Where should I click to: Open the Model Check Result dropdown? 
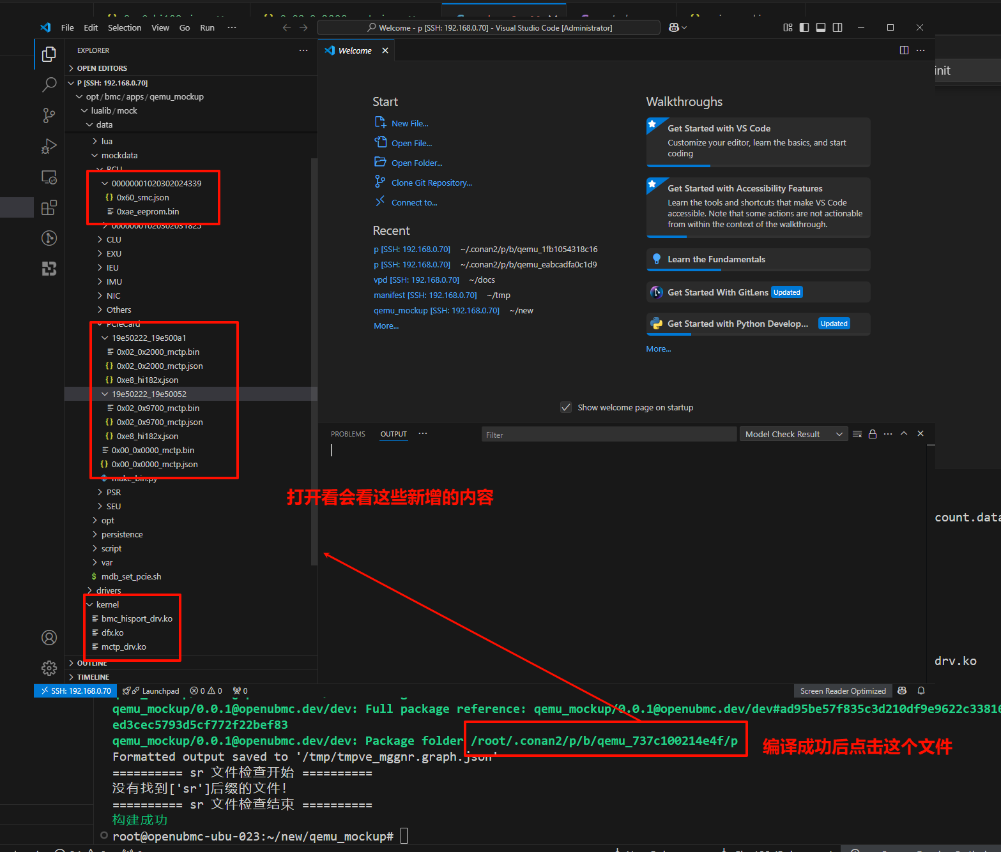point(793,435)
